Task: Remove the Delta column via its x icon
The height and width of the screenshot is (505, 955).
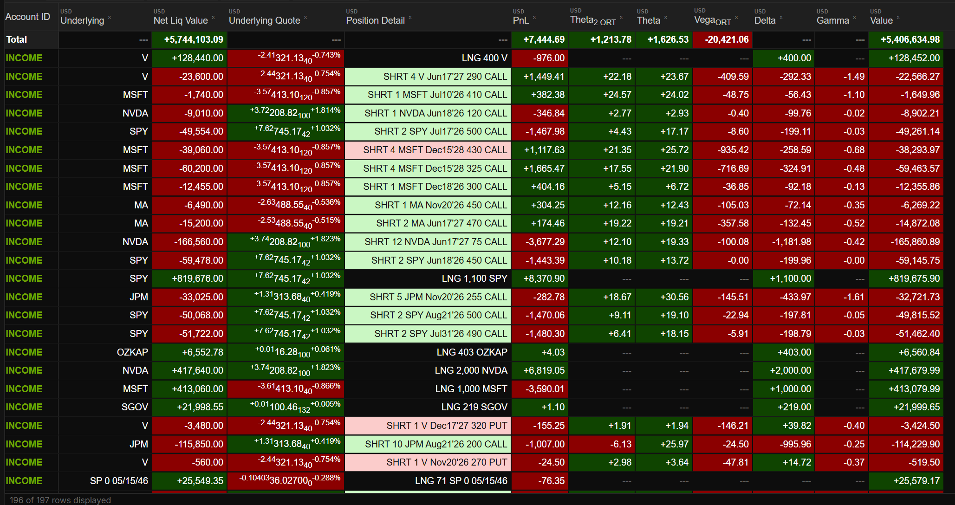Action: pyautogui.click(x=781, y=18)
